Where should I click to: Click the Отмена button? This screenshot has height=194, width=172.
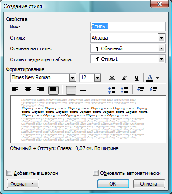[149, 184]
